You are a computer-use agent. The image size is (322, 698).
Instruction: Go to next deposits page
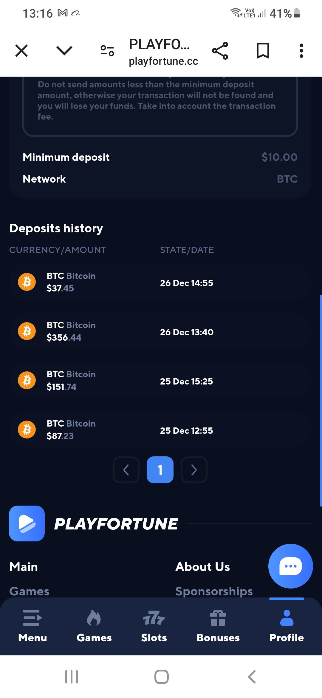tap(194, 470)
